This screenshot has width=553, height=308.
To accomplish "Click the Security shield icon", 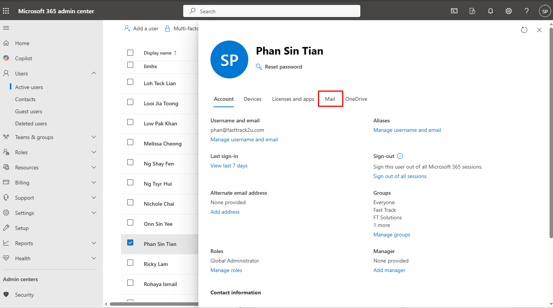I will 6,294.
